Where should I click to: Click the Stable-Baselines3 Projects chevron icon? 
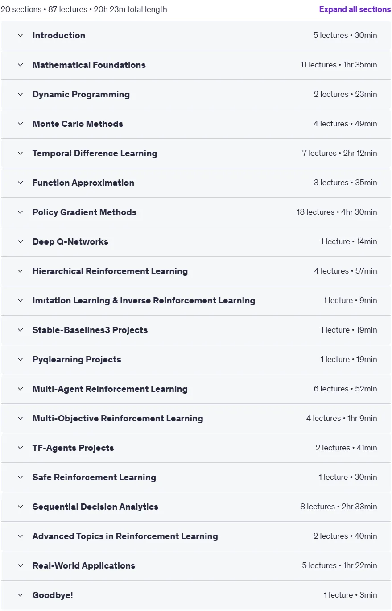pyautogui.click(x=20, y=330)
